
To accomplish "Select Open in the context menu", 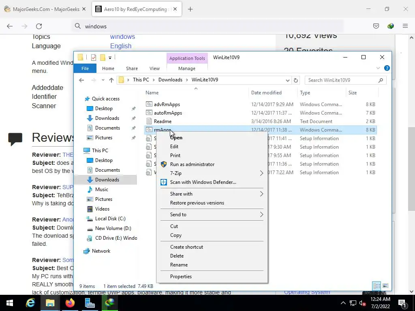I will [212, 138].
